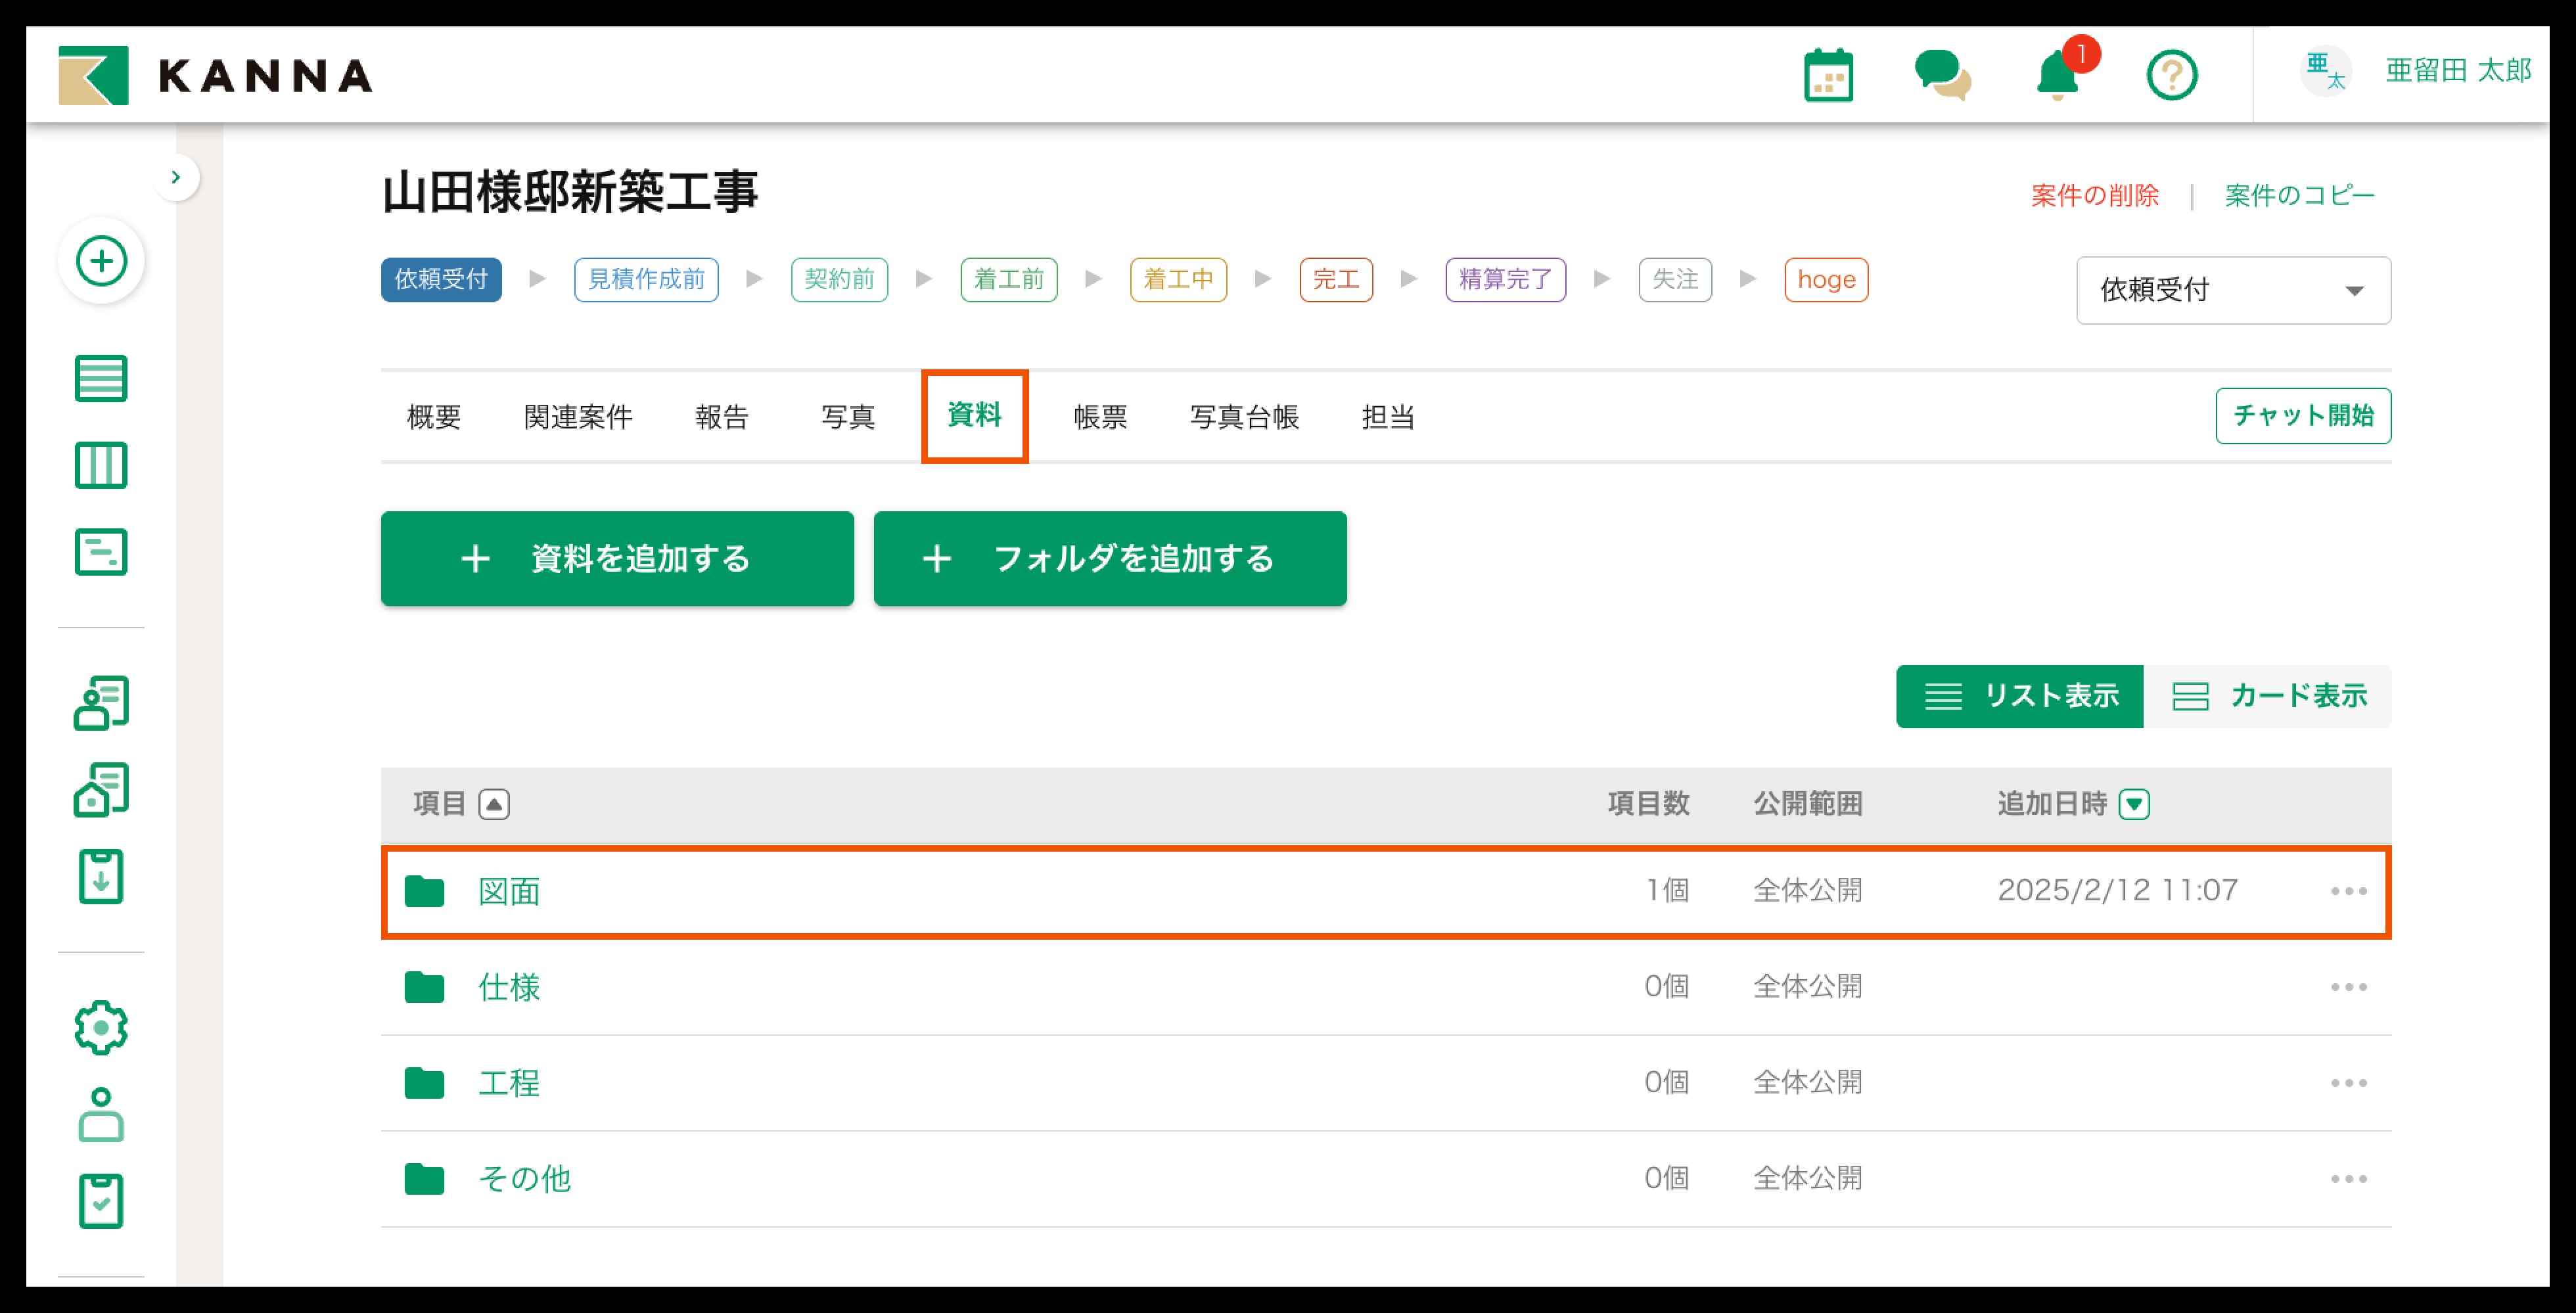Open the list view sidebar icon
The image size is (2576, 1313).
tap(101, 379)
